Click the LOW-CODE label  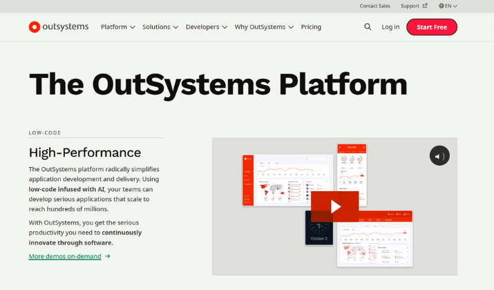click(x=45, y=133)
